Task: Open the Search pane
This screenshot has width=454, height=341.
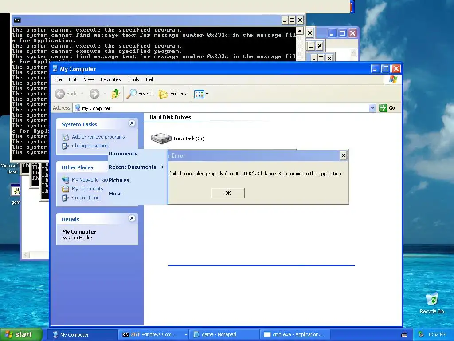Action: point(140,94)
